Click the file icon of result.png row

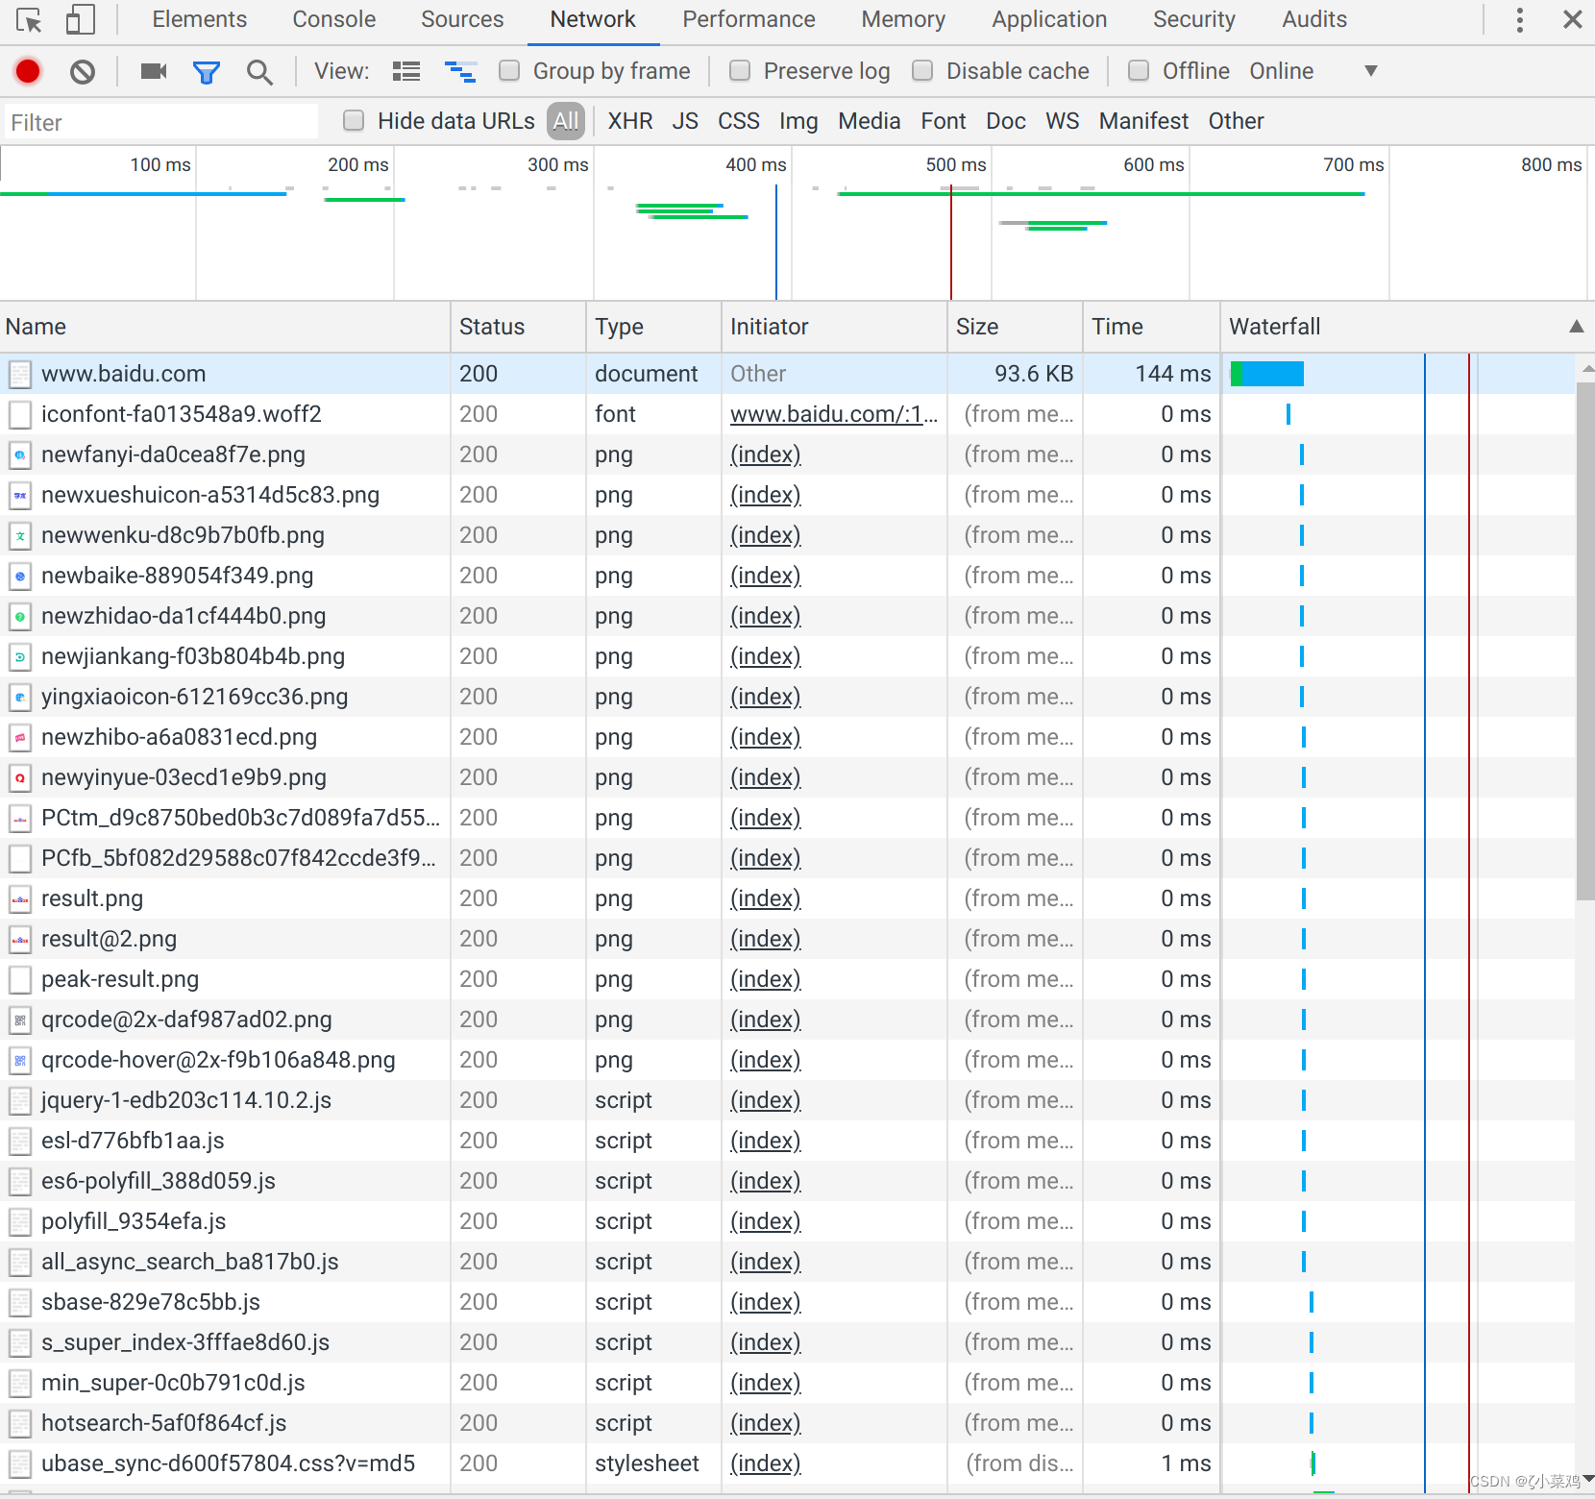click(x=20, y=898)
